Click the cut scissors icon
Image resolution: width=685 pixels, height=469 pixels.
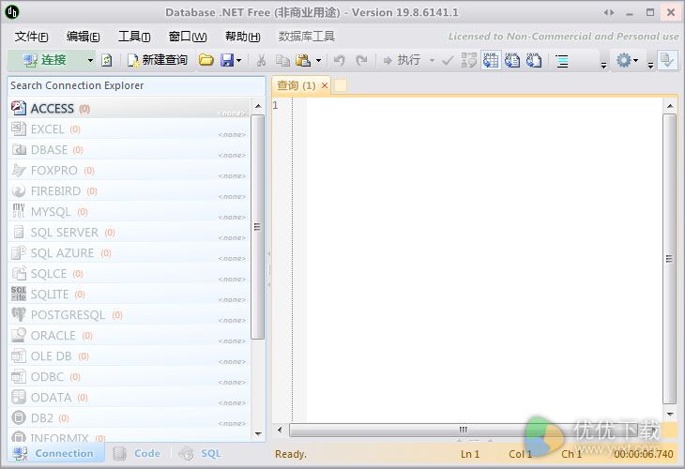click(261, 60)
